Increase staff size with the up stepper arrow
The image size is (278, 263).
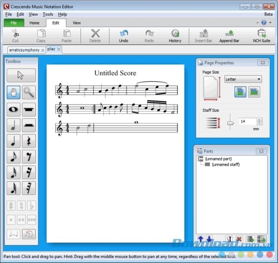click(x=259, y=120)
